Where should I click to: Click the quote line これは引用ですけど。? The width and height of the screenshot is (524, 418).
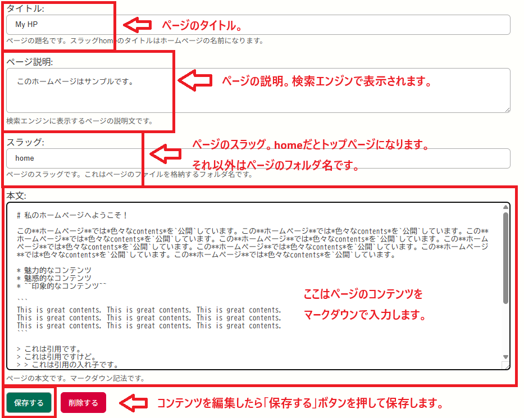coord(57,357)
